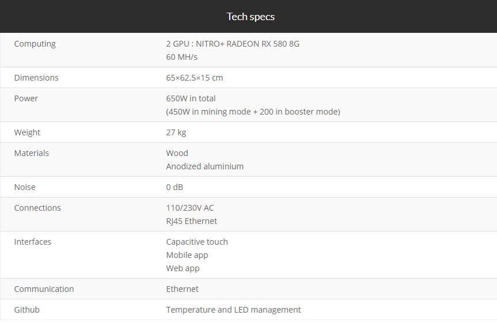
Task: Click the 110/230V AC connection text
Action: pyautogui.click(x=190, y=208)
